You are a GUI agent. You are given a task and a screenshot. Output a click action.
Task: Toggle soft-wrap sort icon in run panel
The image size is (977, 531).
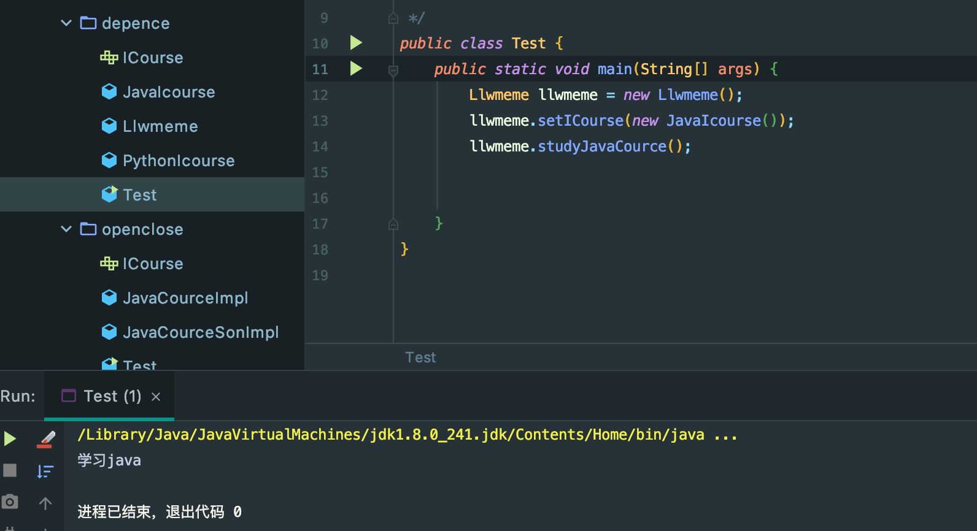coord(45,471)
